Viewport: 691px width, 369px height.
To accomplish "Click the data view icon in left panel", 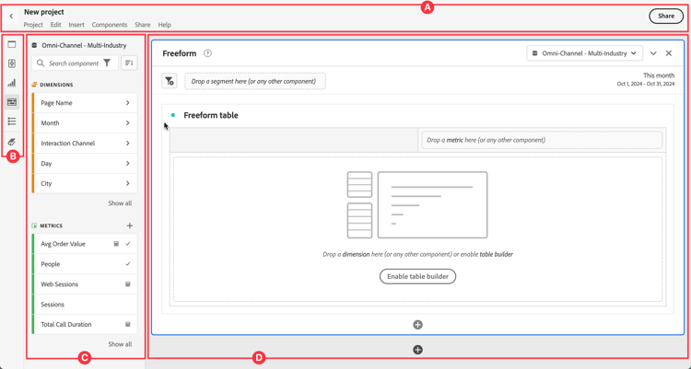I will click(x=34, y=45).
